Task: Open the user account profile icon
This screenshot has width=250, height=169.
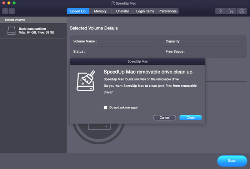Action: (x=242, y=11)
